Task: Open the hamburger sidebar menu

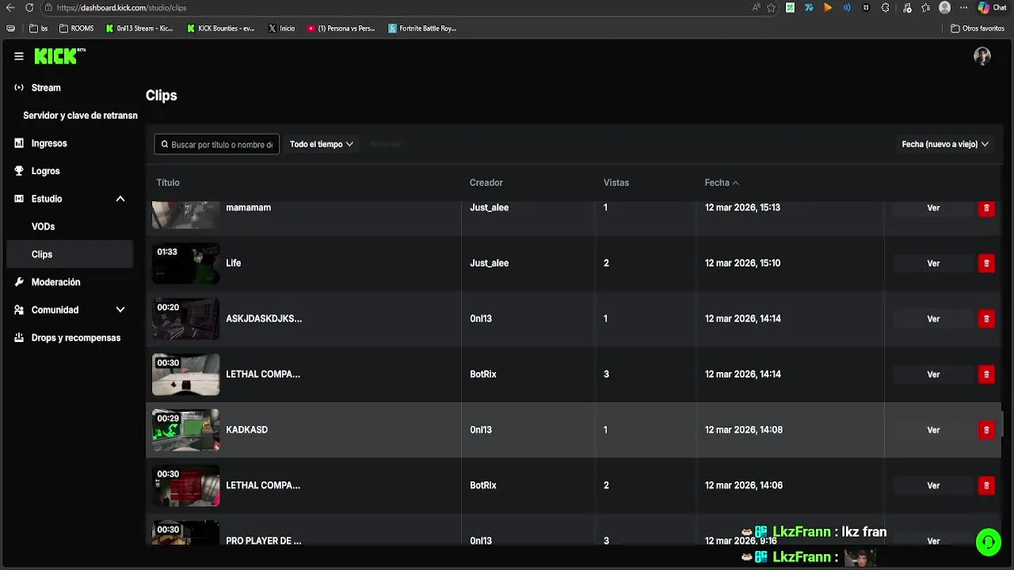Action: click(19, 56)
